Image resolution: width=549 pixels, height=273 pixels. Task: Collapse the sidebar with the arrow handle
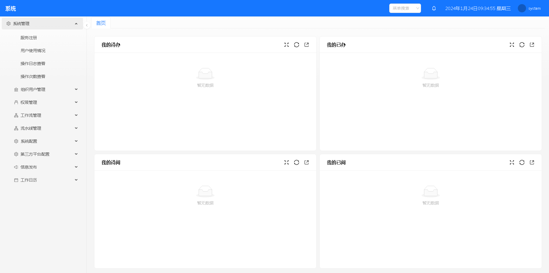[x=87, y=25]
